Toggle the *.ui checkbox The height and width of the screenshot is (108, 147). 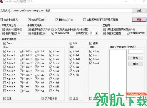(21, 83)
